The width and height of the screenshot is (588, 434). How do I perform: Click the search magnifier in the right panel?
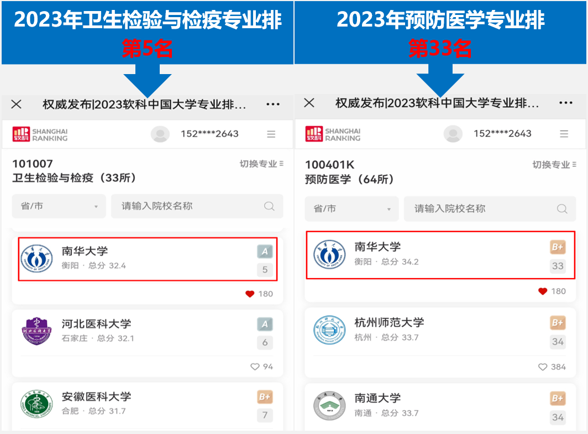click(562, 209)
